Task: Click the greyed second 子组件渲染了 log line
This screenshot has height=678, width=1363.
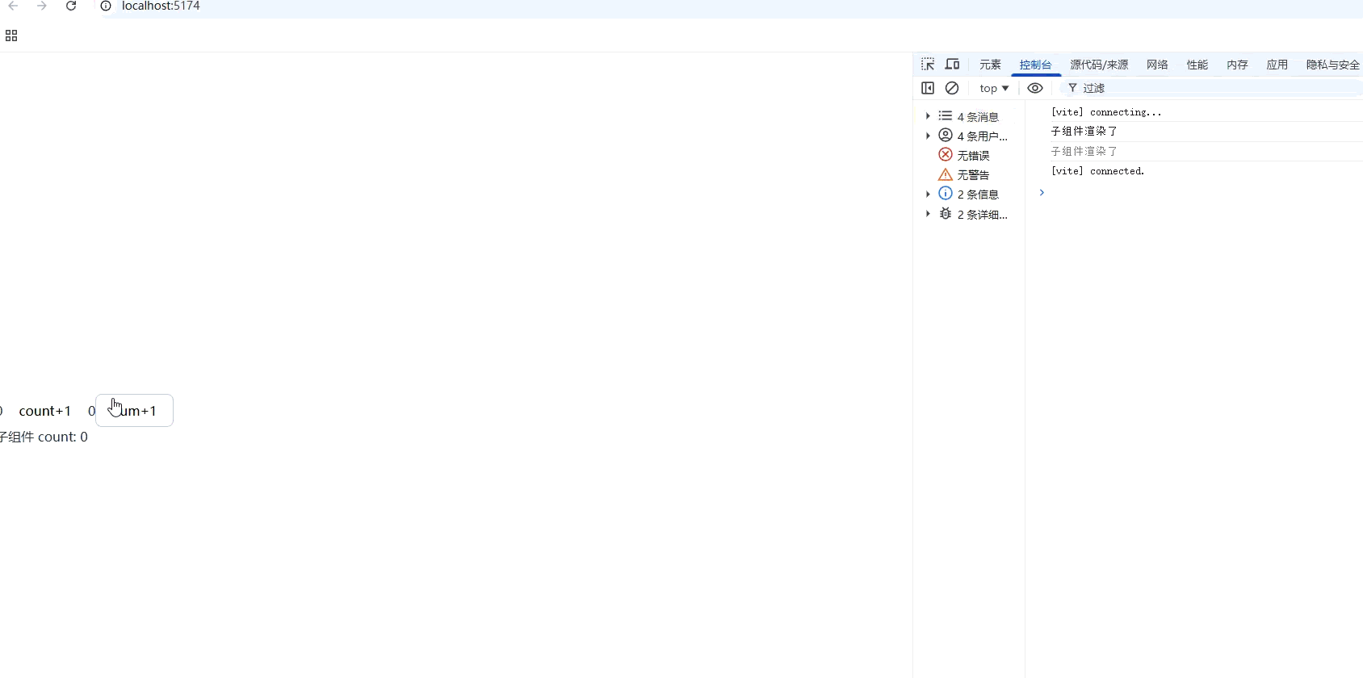Action: pos(1084,151)
